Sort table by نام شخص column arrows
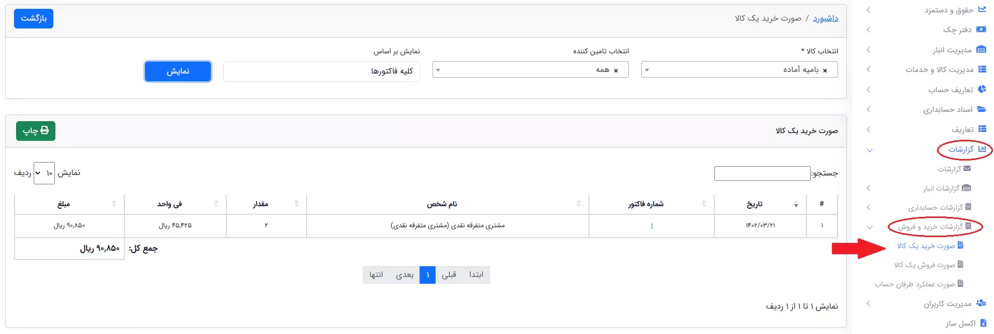Viewport: 994px width, 334px height. (579, 204)
